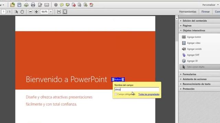Click the cloud upload icon
220x123 pixels.
point(26,5)
